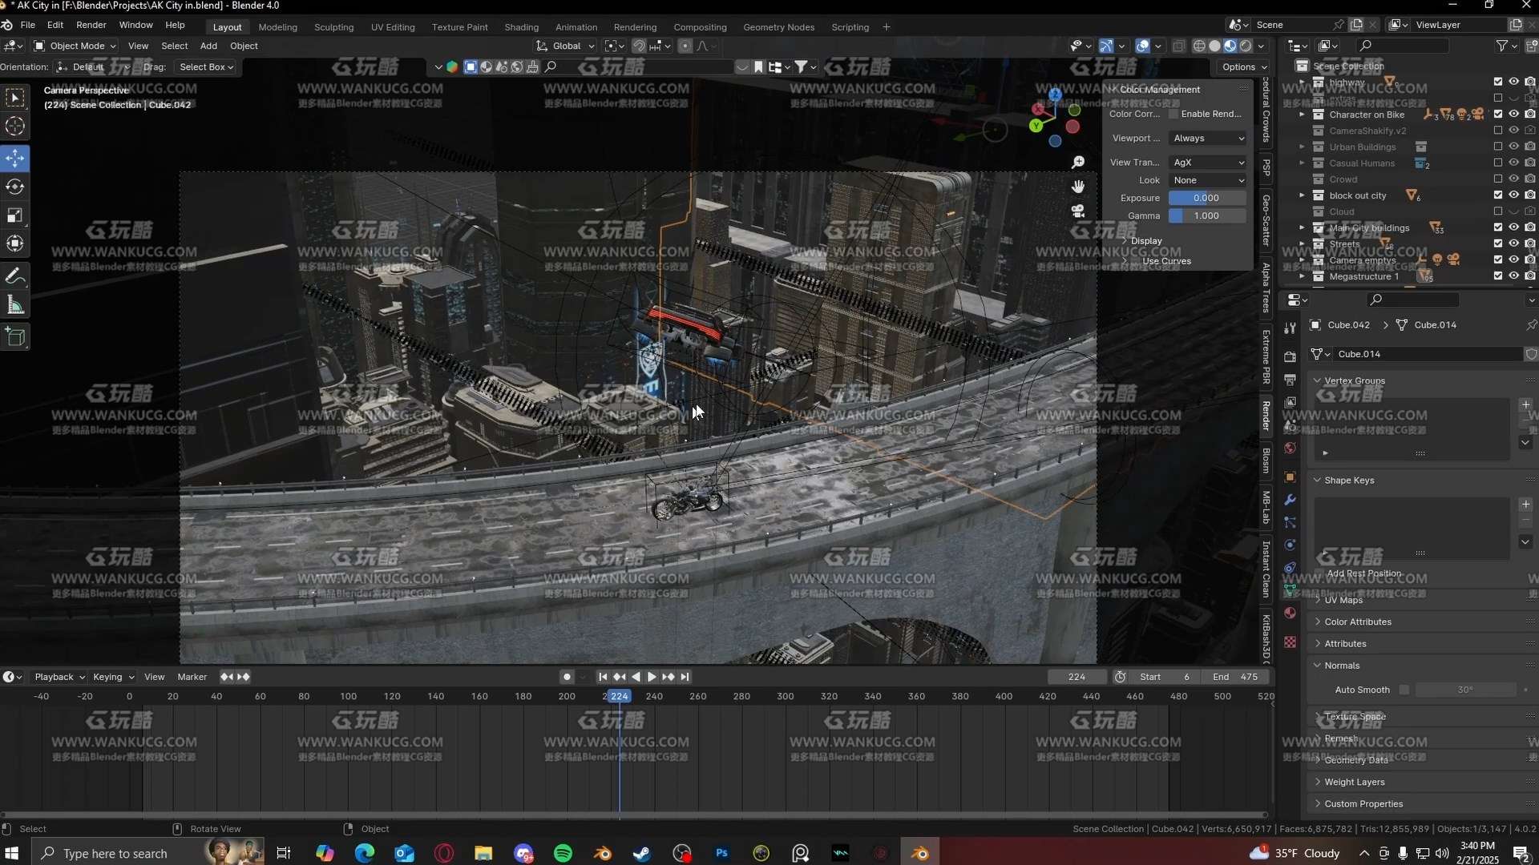Screen dimensions: 1539x865
Task: Adjust the Exposure slider
Action: 1206,198
